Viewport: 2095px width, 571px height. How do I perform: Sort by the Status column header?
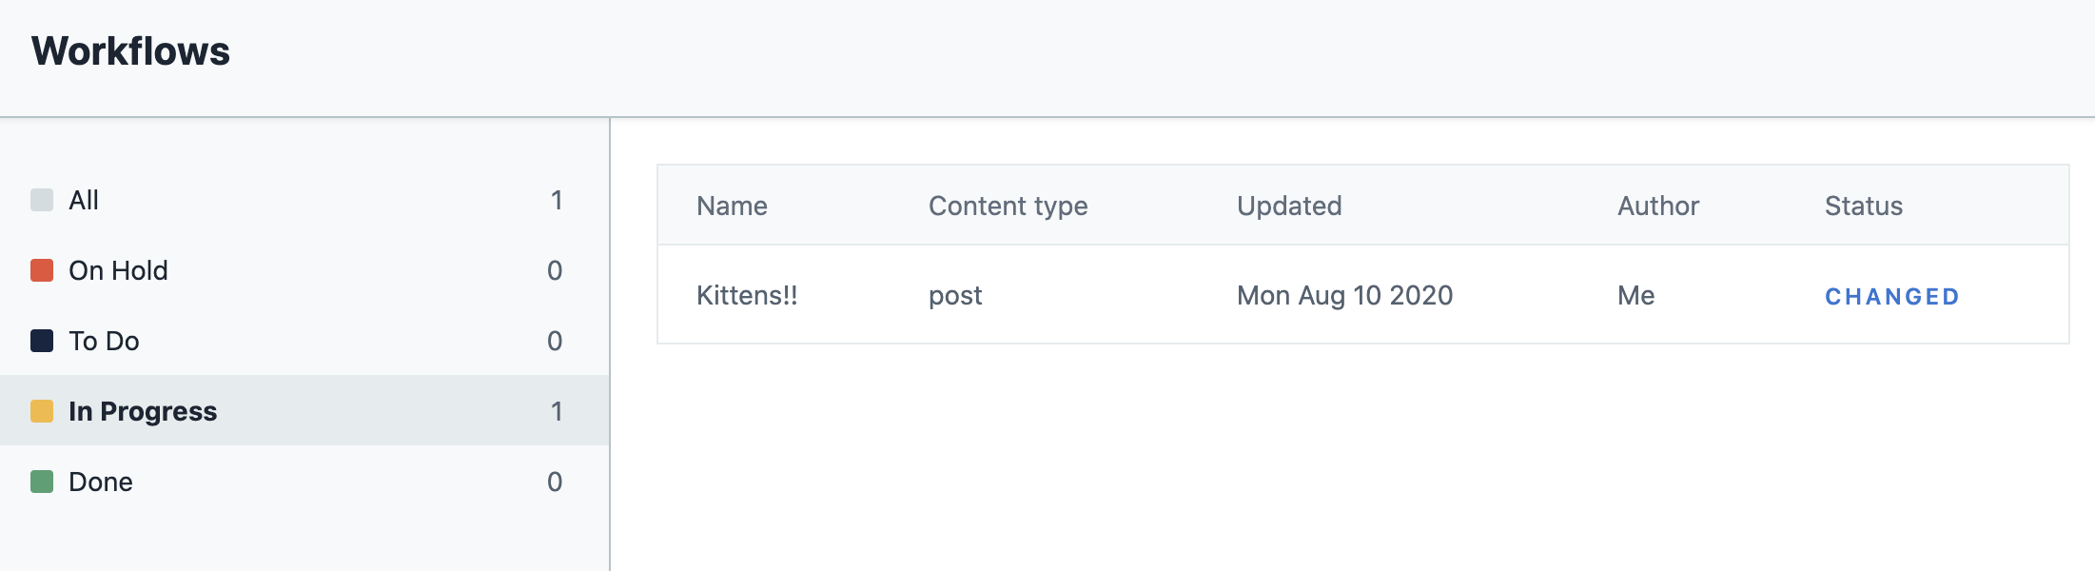point(1863,206)
